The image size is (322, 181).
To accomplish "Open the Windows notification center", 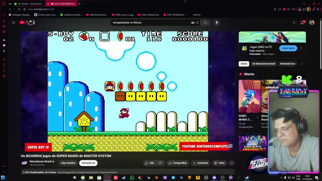I will [317, 178].
